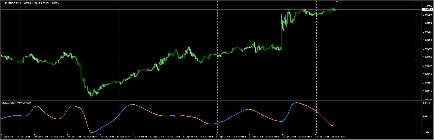Click the 11 Apr 11:45 time label
The image size is (434, 140).
tap(173, 137)
